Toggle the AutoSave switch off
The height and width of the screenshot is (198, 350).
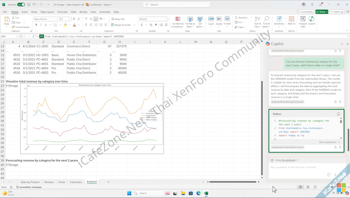[21, 5]
